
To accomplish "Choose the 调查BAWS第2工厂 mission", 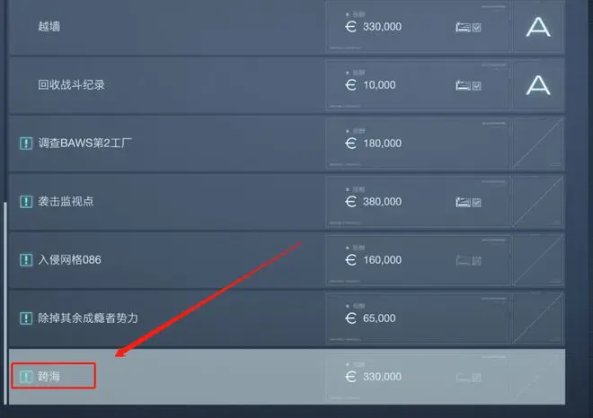I will (287, 144).
